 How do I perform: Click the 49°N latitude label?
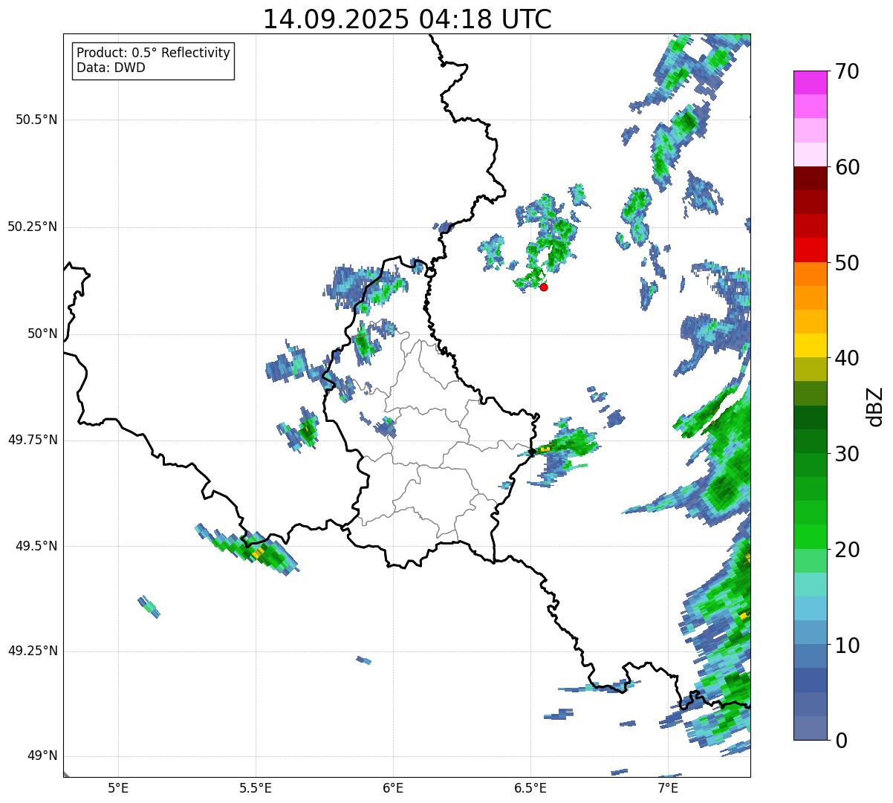pyautogui.click(x=42, y=756)
